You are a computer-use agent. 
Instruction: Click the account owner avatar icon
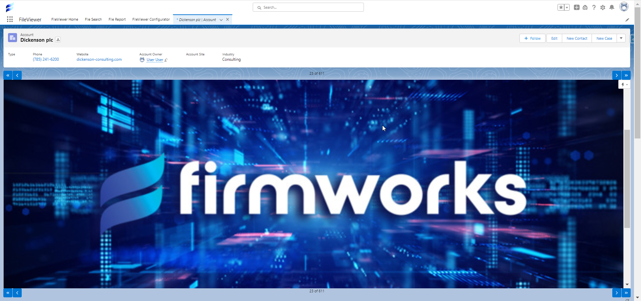point(142,60)
